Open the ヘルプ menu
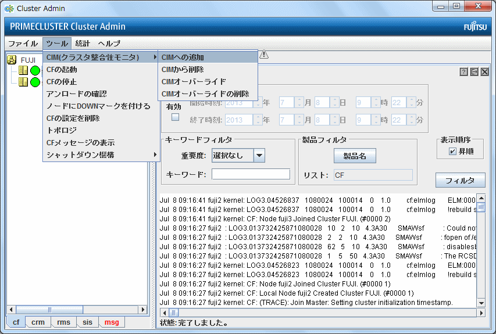The height and width of the screenshot is (334, 496). [109, 44]
